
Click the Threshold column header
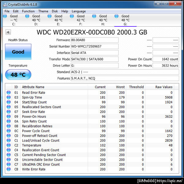click(136, 87)
